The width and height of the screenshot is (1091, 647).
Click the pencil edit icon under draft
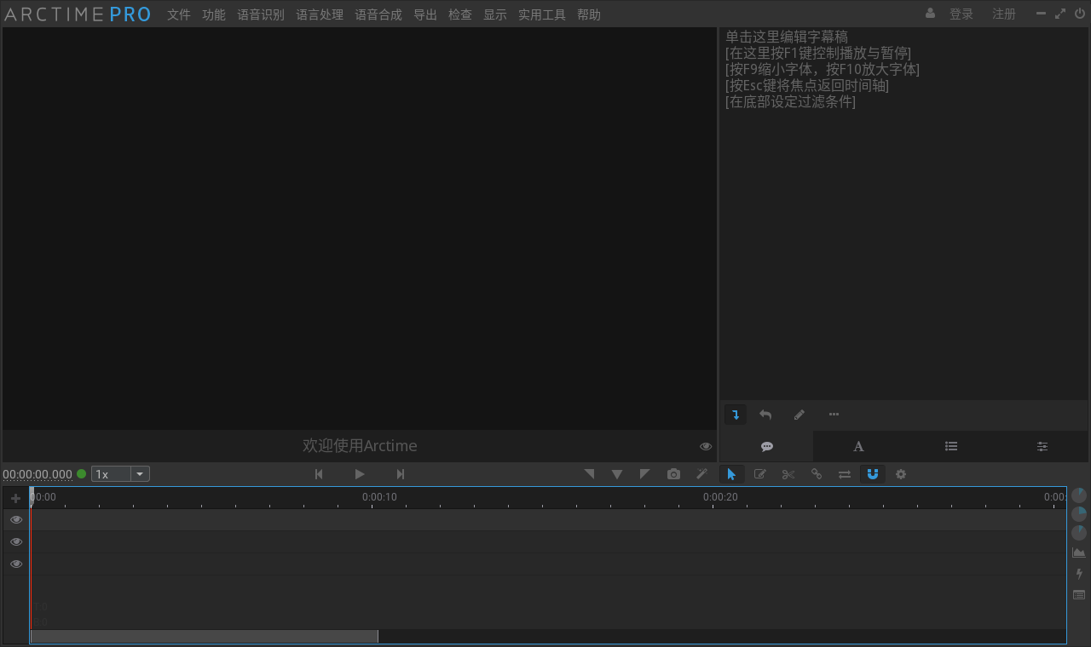[799, 415]
